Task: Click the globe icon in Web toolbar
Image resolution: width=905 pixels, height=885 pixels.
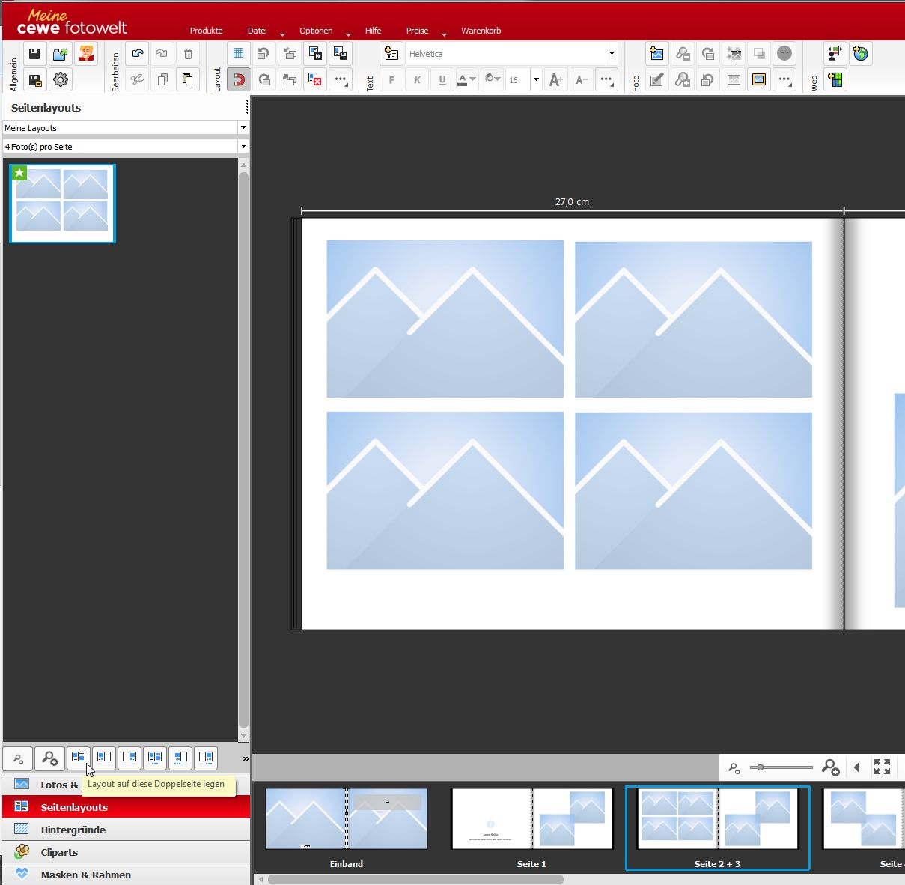Action: point(861,54)
